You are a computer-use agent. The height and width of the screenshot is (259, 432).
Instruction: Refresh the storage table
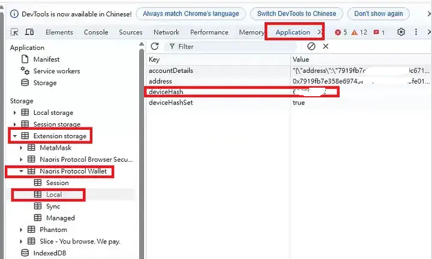(155, 46)
